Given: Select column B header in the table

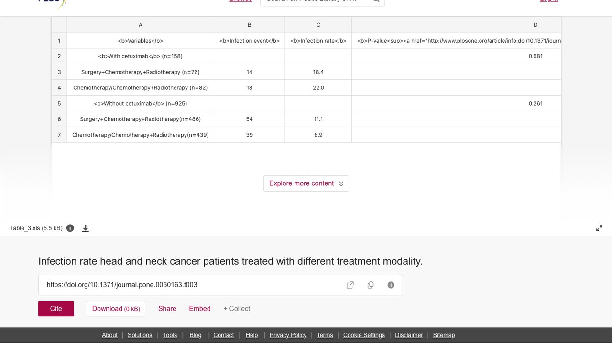Looking at the screenshot, I should click(250, 25).
